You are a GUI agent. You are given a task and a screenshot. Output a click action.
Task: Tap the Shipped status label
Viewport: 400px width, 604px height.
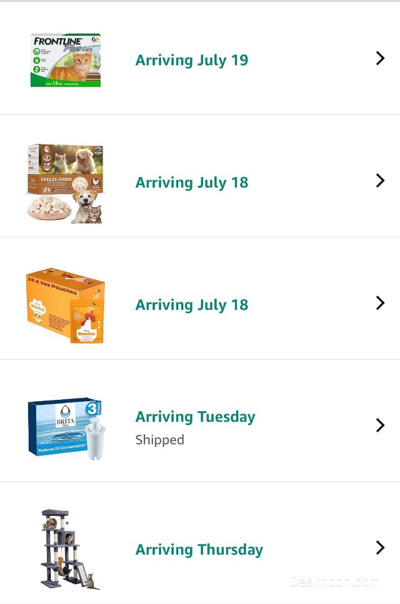click(159, 440)
